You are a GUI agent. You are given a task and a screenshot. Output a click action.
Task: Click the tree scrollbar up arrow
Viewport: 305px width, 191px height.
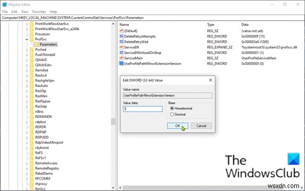tap(113, 24)
